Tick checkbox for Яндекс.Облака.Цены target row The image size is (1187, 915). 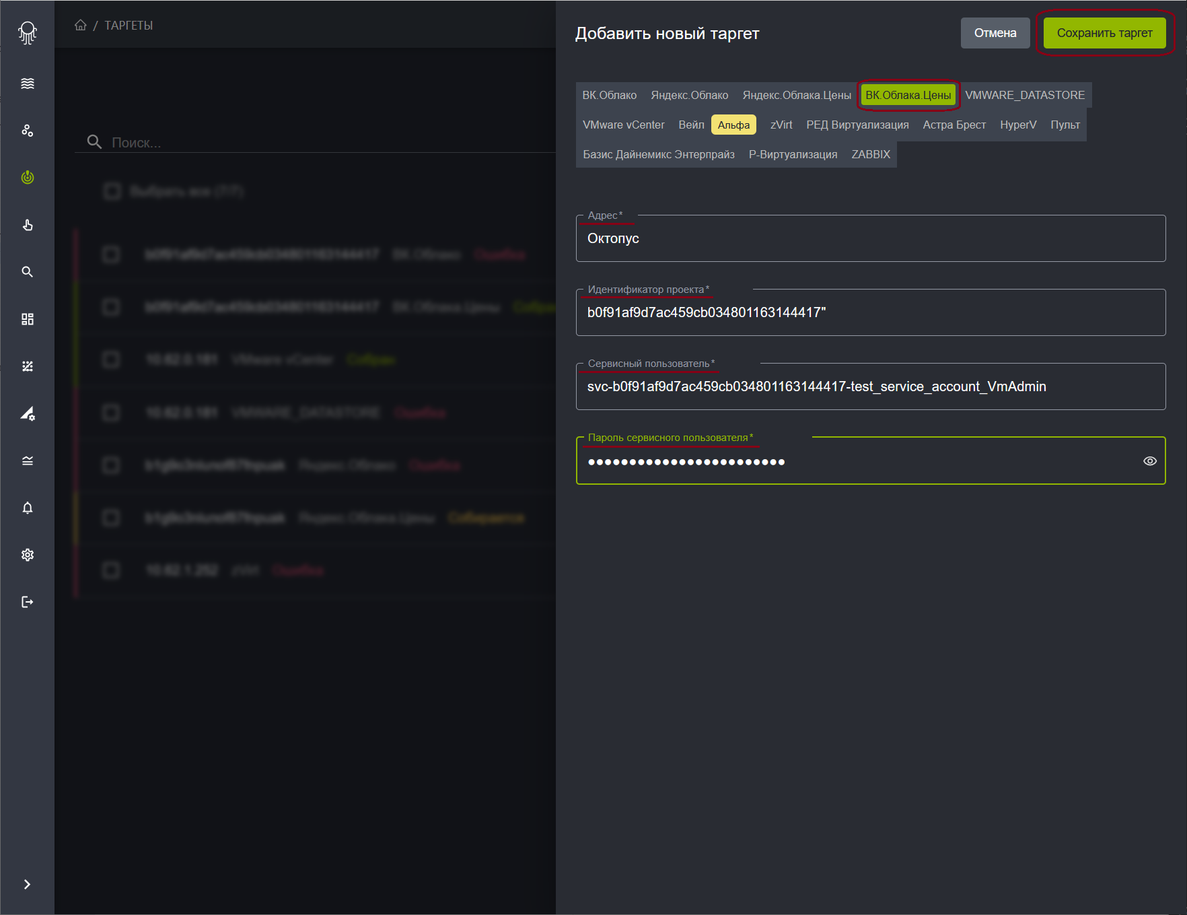click(111, 518)
